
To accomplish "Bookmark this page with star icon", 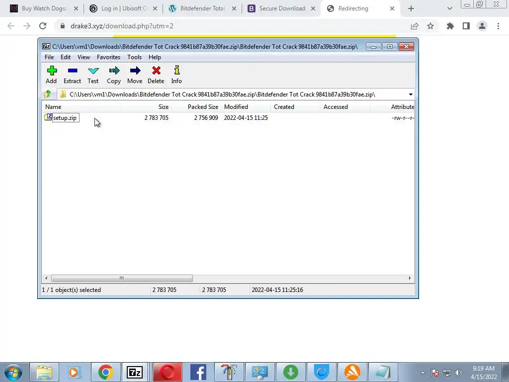I will point(430,26).
